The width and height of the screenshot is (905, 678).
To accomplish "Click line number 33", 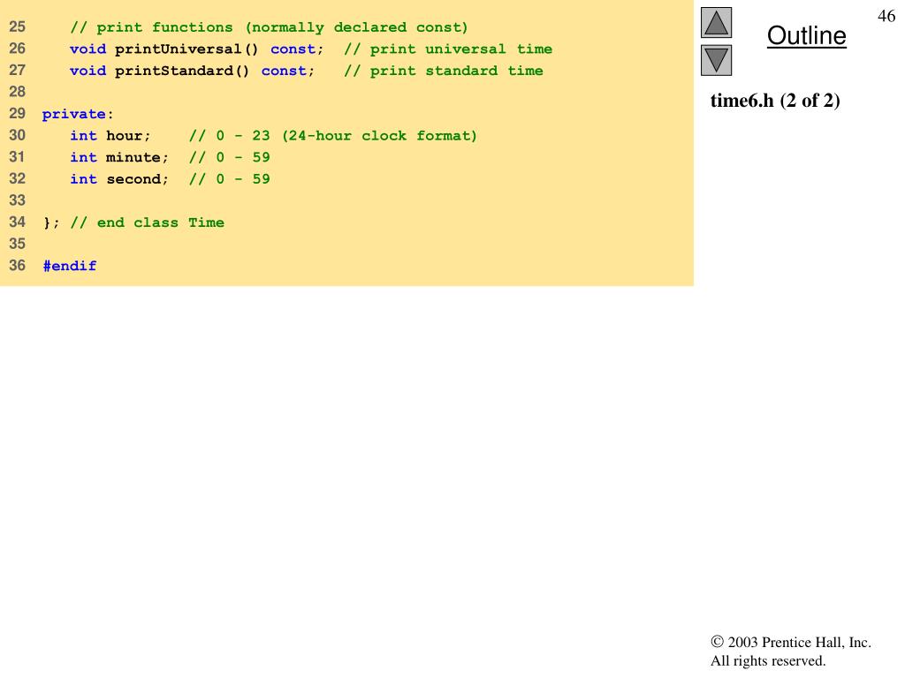I will click(18, 200).
